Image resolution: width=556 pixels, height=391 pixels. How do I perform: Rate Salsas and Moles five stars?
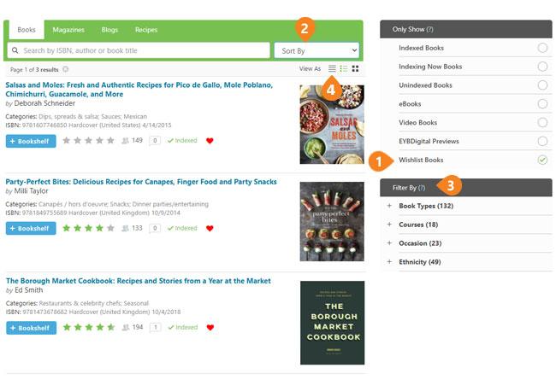coord(110,141)
